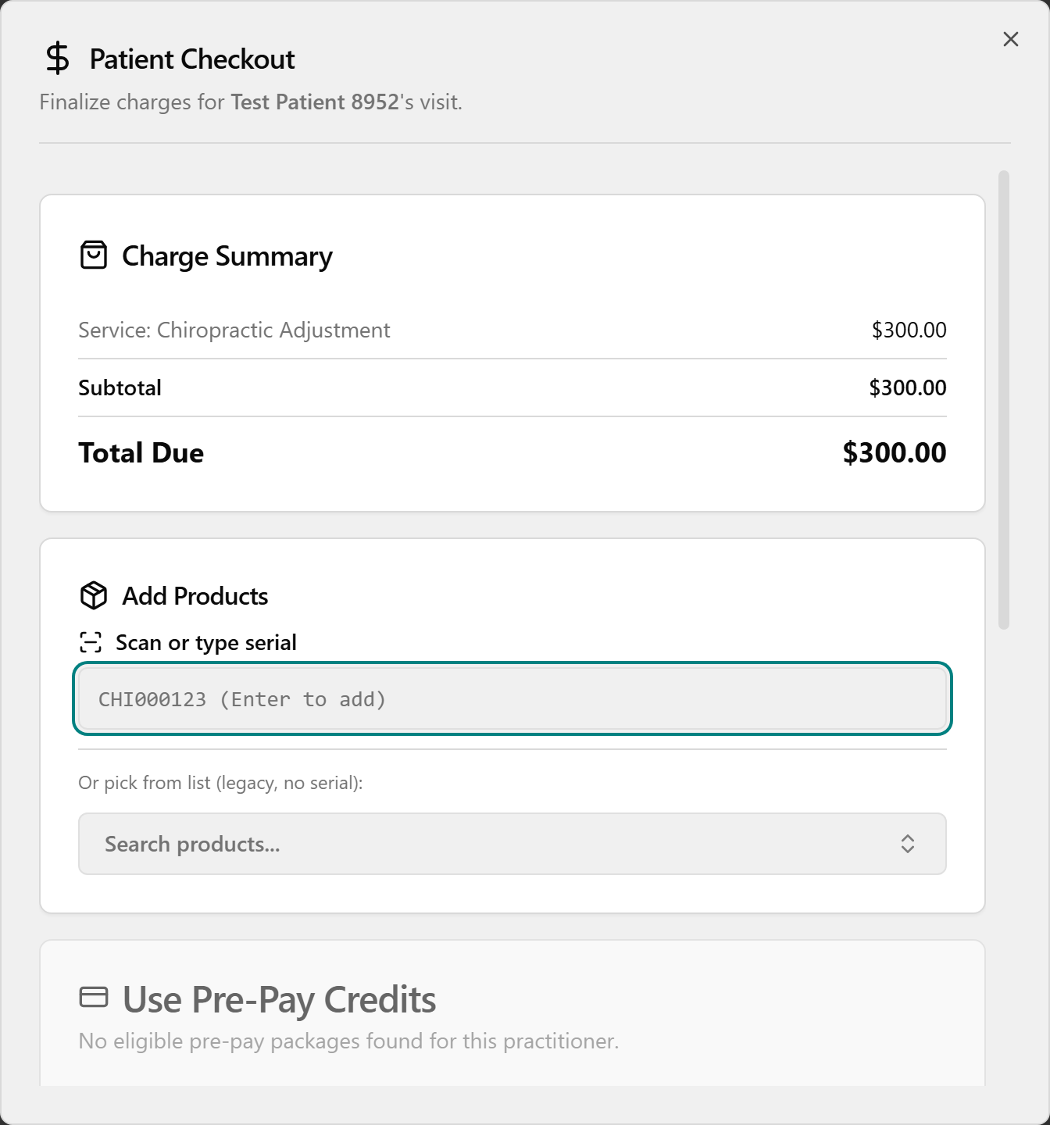Click the Subtotal label

[x=120, y=387]
